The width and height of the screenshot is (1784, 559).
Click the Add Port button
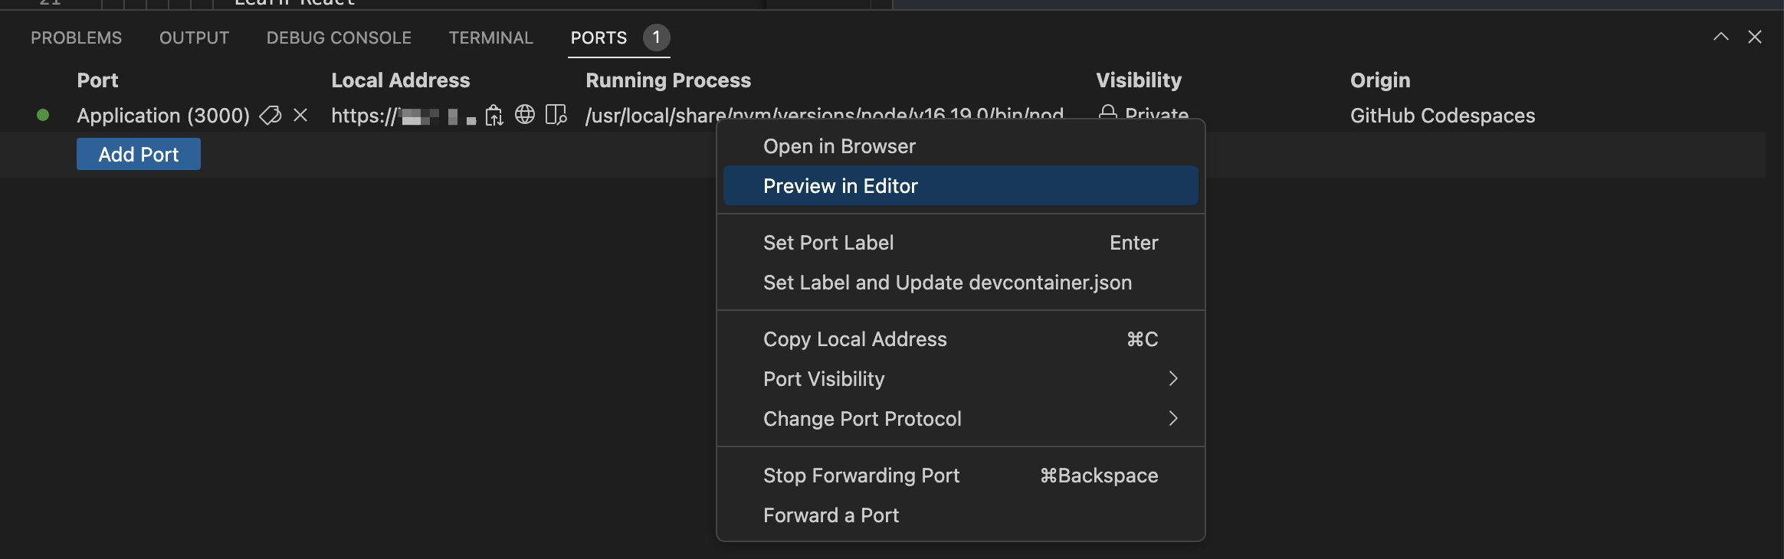coord(139,154)
